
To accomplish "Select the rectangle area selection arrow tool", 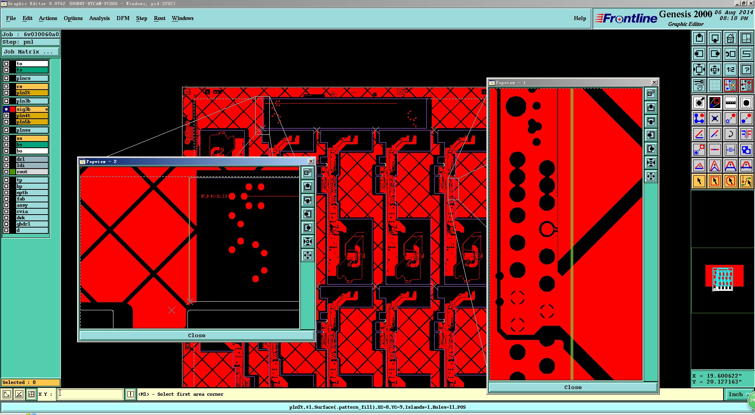I will 715,181.
